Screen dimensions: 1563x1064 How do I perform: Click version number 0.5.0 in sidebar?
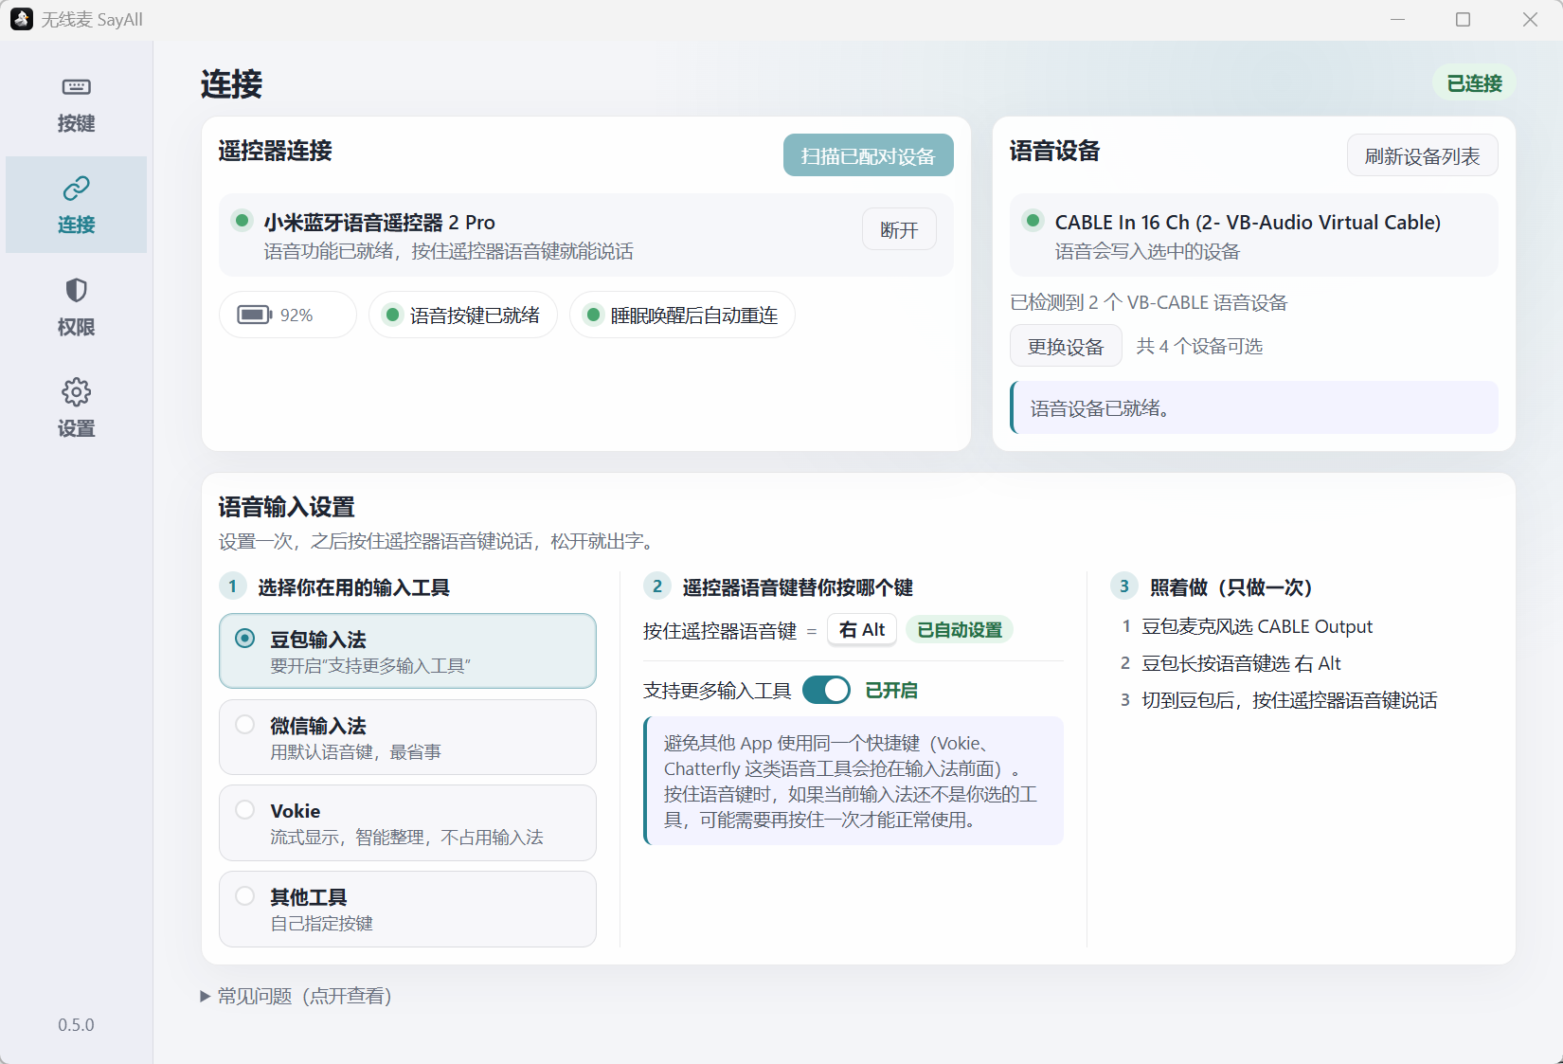(76, 1024)
